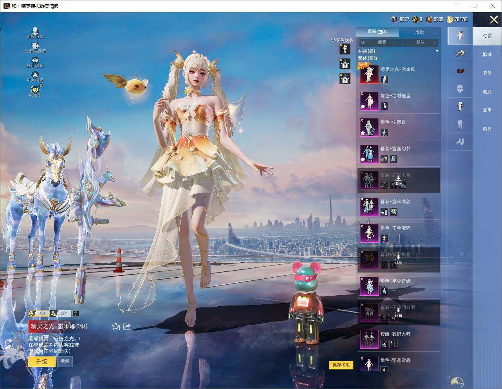The width and height of the screenshot is (502, 389).
Task: Open the 热力档案 flame icon
Action: click(x=35, y=75)
